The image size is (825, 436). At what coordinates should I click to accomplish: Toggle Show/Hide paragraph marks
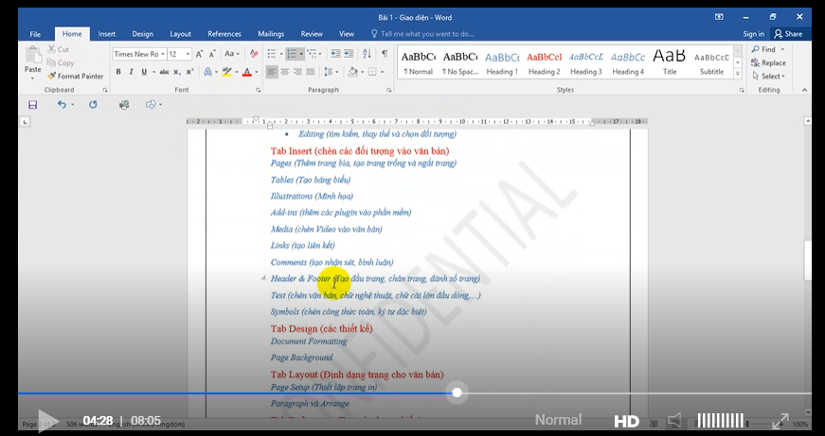[x=385, y=54]
